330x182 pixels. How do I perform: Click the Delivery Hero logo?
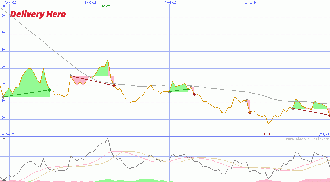point(38,14)
